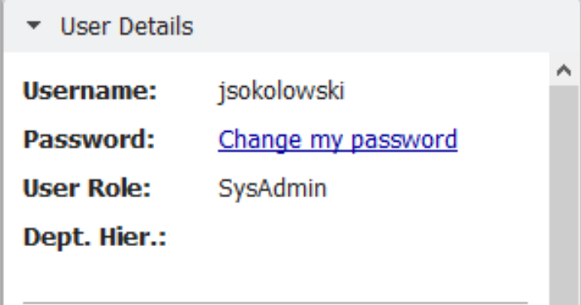The height and width of the screenshot is (305, 581).
Task: Click the Username: label
Action: click(x=90, y=91)
